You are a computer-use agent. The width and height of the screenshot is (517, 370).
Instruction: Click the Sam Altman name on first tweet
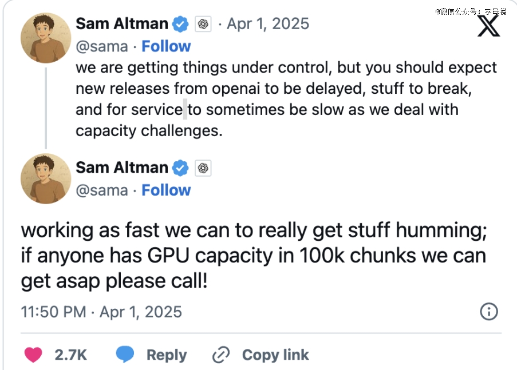tap(122, 23)
